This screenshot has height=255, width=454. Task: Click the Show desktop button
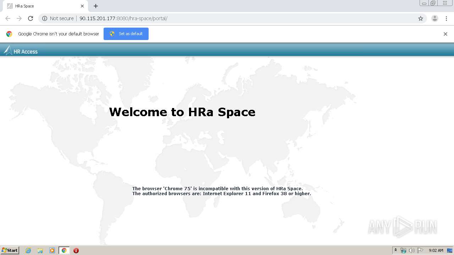point(450,250)
